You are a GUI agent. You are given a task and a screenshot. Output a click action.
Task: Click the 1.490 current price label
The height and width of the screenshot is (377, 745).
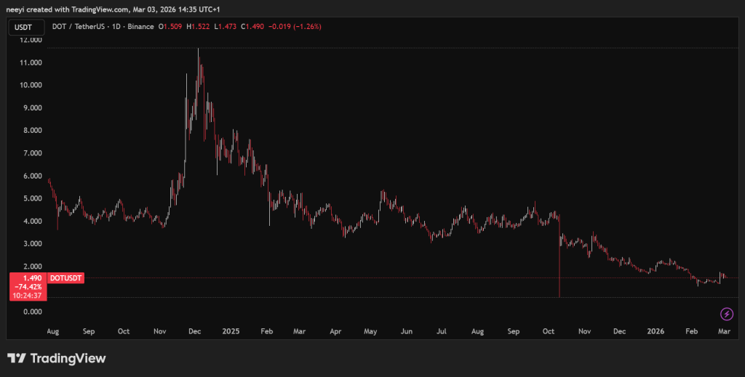[27, 278]
